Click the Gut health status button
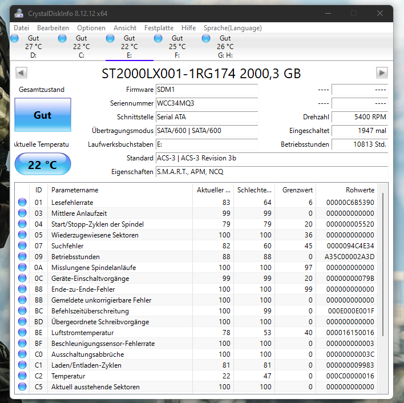 click(43, 115)
